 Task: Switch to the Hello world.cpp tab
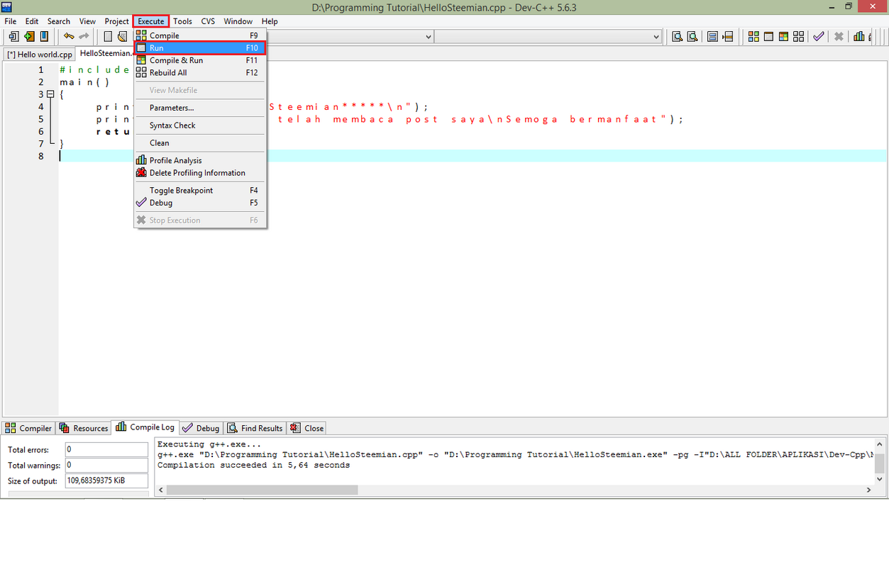coord(40,55)
